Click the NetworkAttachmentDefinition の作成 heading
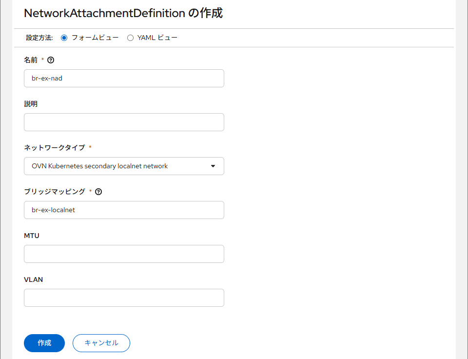Screen dimensions: 468x359 tap(123, 13)
